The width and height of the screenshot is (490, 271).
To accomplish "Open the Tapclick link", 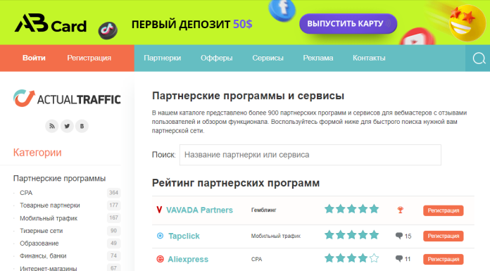I will click(x=184, y=236).
